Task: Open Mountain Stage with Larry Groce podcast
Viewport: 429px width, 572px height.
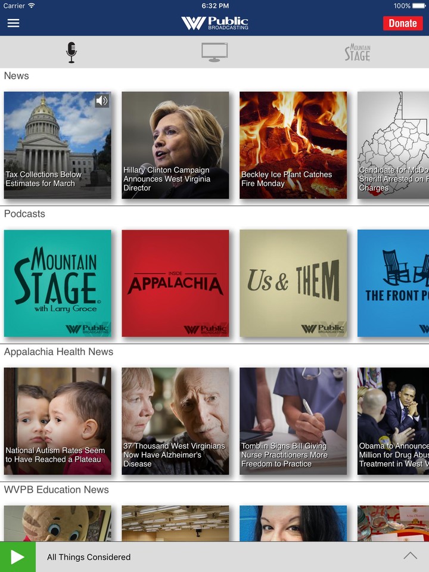Action: 58,283
